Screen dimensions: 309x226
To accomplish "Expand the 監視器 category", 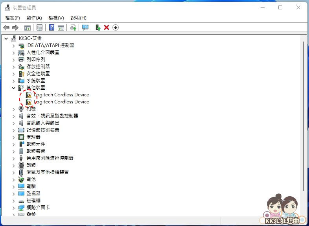I will click(x=13, y=194).
